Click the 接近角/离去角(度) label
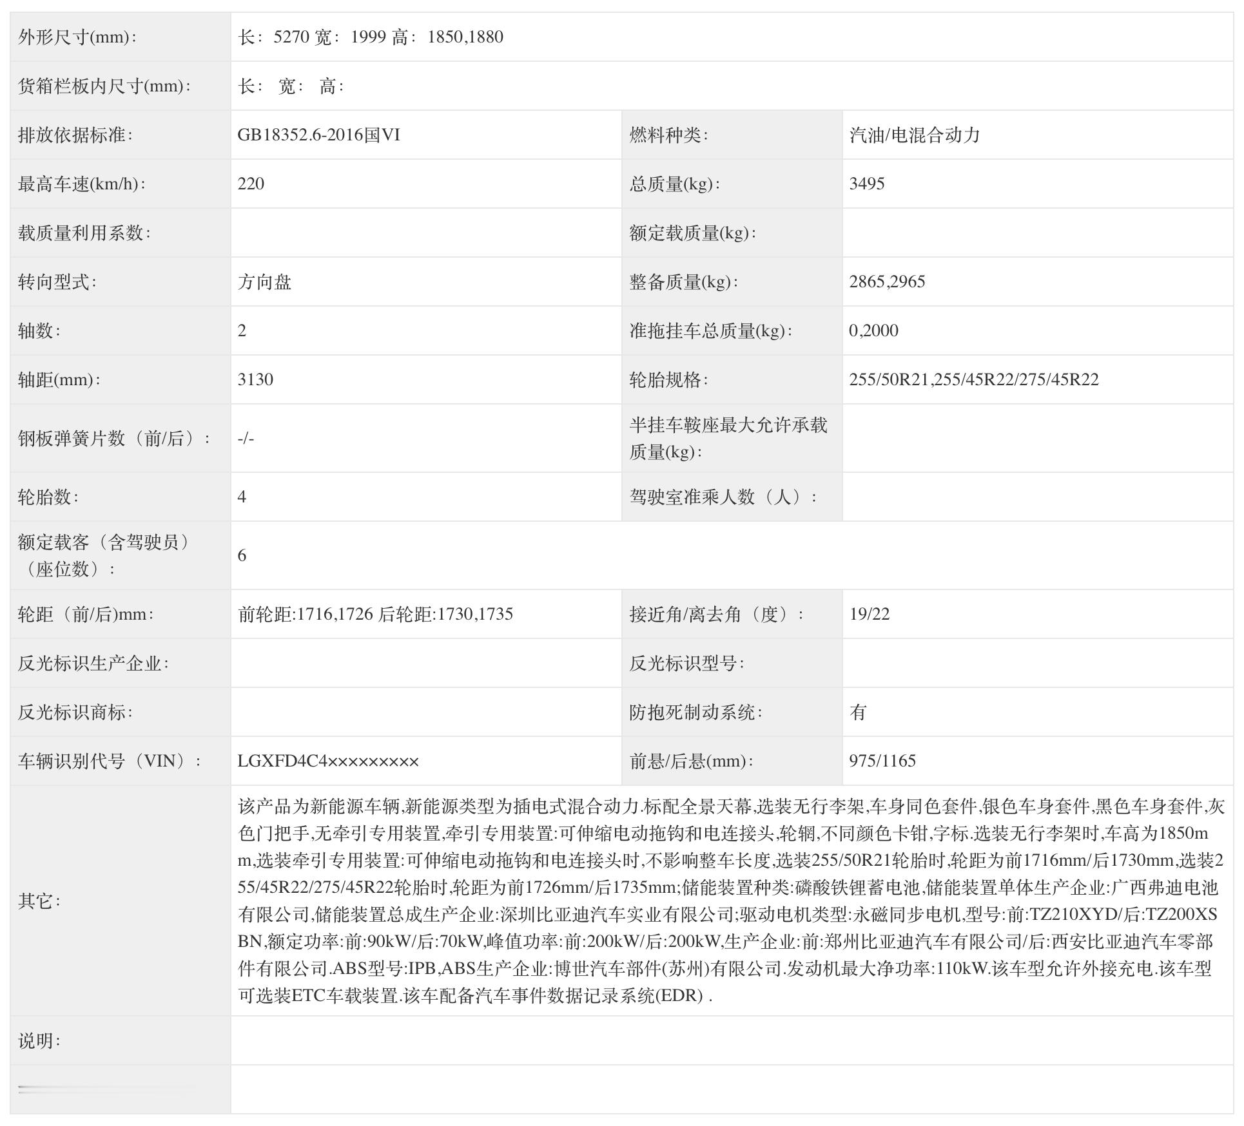 tap(717, 614)
